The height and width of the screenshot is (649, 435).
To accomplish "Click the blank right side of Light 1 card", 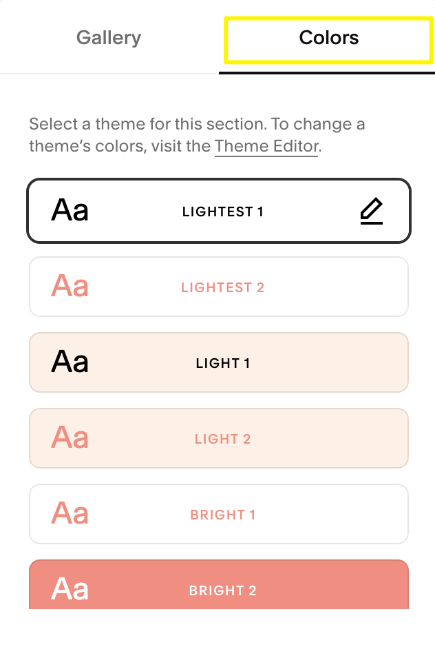I will [x=358, y=362].
